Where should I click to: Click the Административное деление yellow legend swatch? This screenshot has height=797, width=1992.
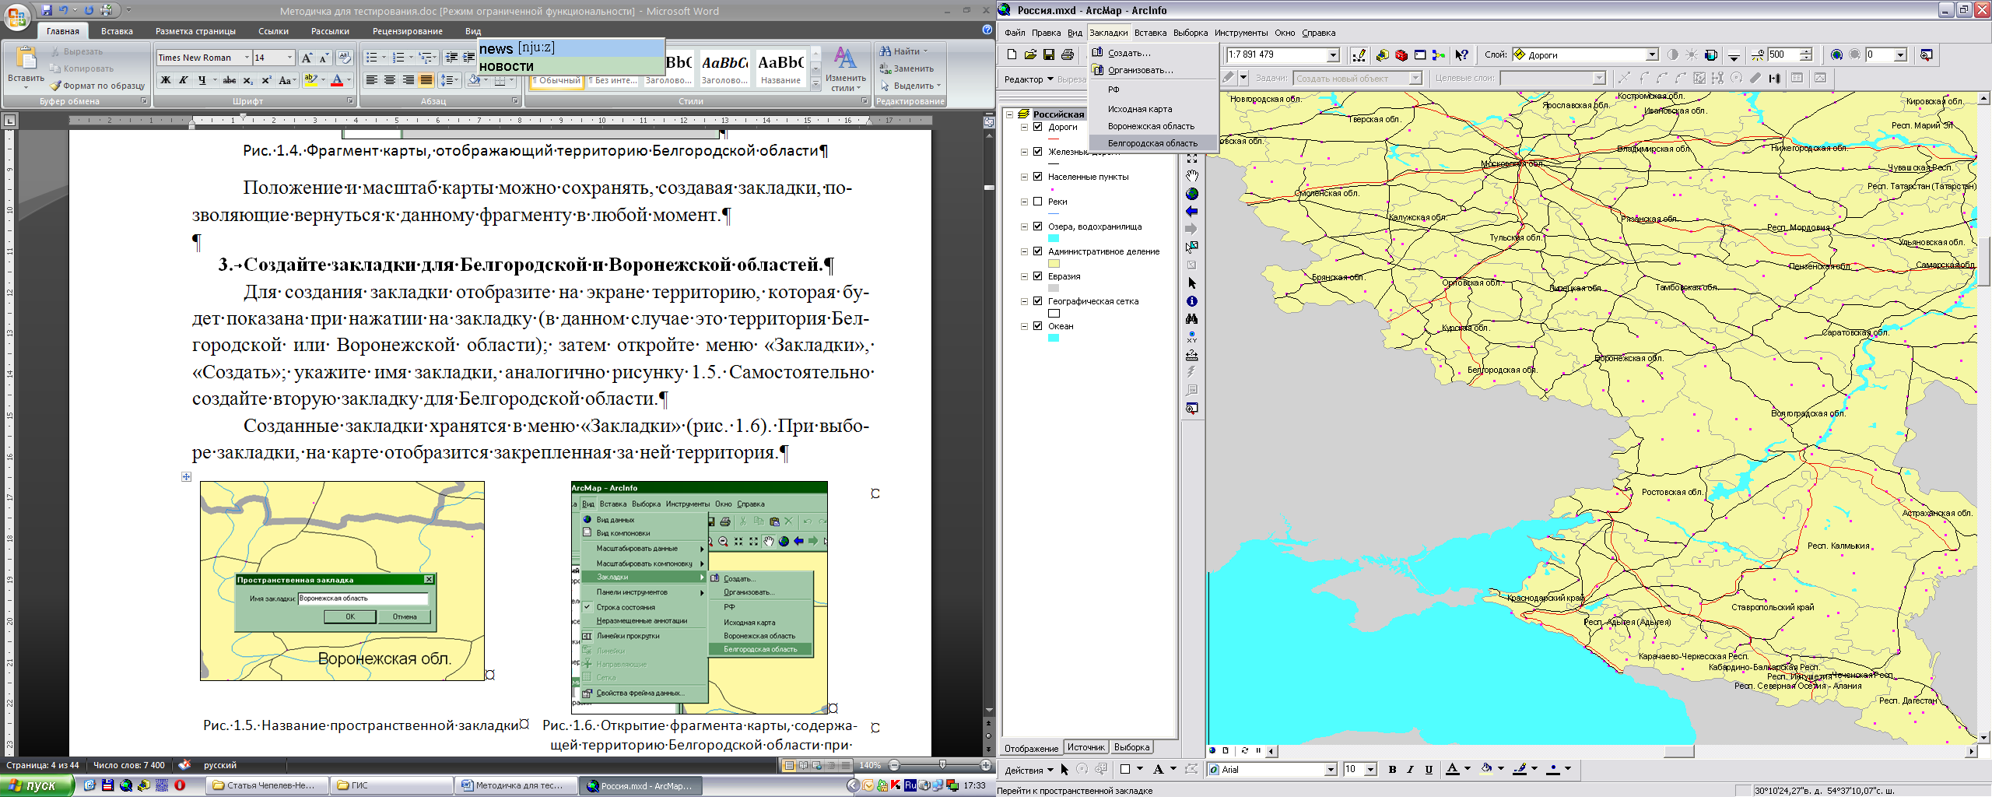(x=1054, y=264)
